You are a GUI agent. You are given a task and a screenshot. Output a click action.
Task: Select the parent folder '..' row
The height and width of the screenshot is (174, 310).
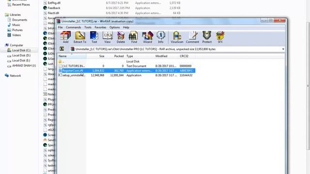[126, 61]
